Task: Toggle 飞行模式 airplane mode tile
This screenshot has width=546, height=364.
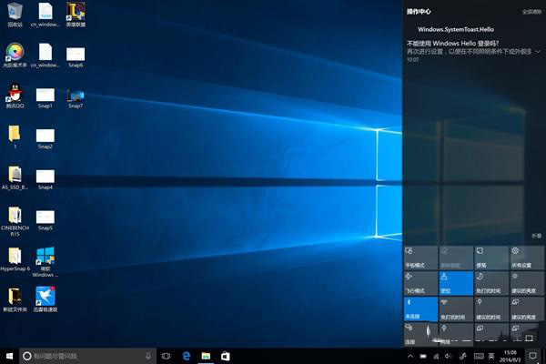Action: click(x=420, y=284)
